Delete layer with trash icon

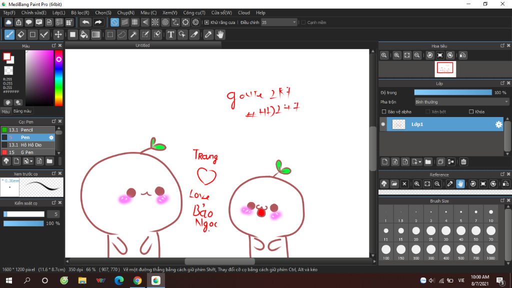[463, 161]
